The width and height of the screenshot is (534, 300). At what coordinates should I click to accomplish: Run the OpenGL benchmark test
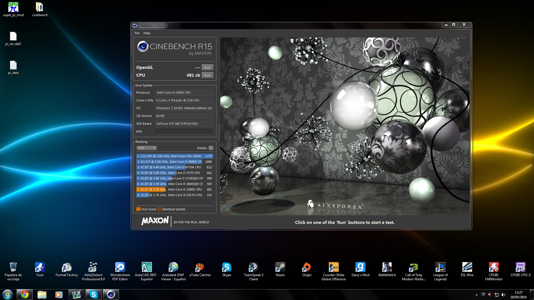[207, 67]
